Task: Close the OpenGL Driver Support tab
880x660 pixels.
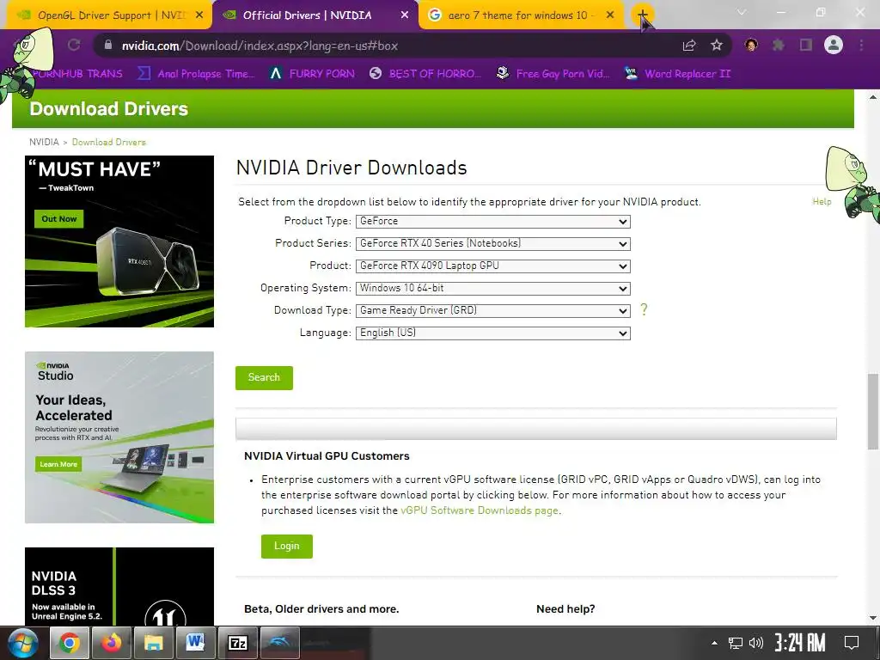Action: (199, 15)
